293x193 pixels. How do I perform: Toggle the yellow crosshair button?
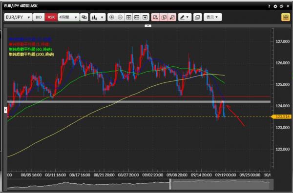(286, 17)
